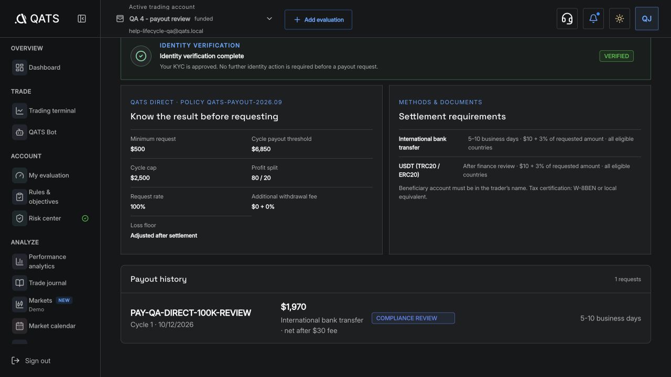The image size is (671, 377).
Task: Open Performance analytics page
Action: tap(47, 261)
